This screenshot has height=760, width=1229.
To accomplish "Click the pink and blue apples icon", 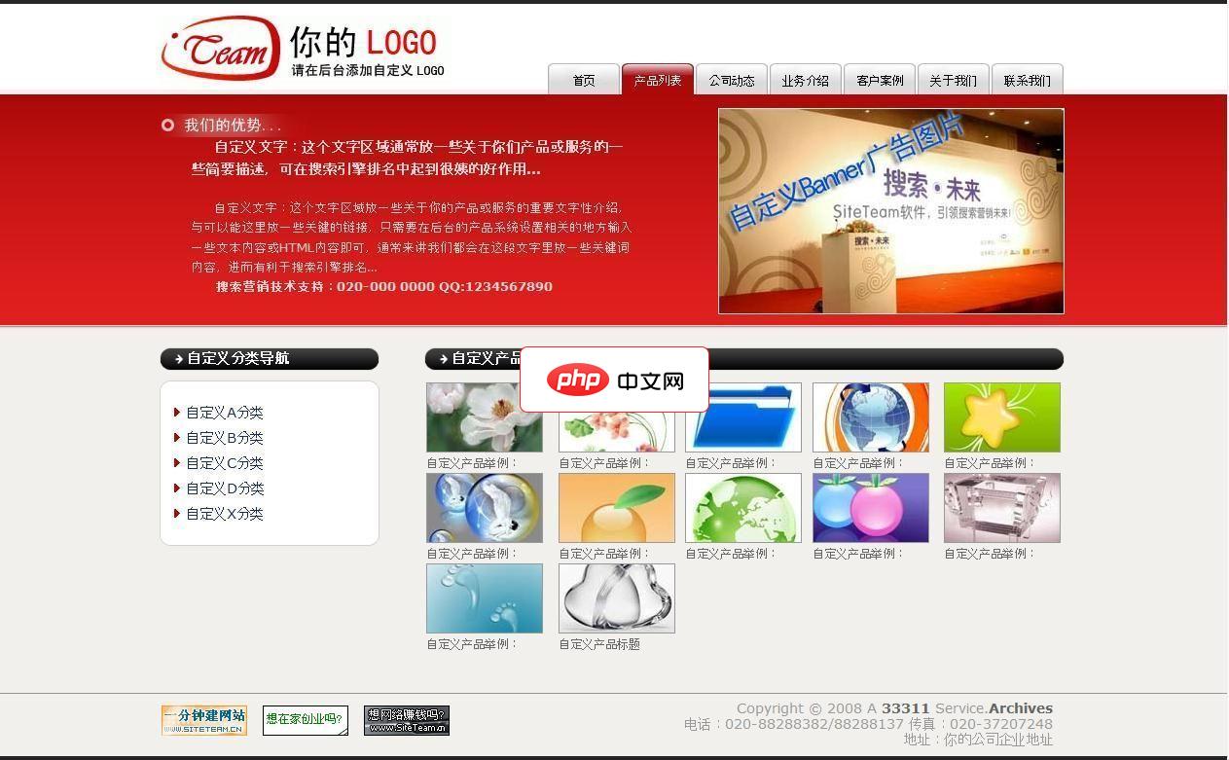I will [871, 507].
